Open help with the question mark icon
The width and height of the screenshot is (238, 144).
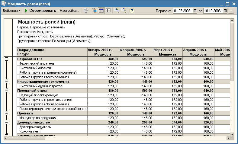tap(132, 11)
